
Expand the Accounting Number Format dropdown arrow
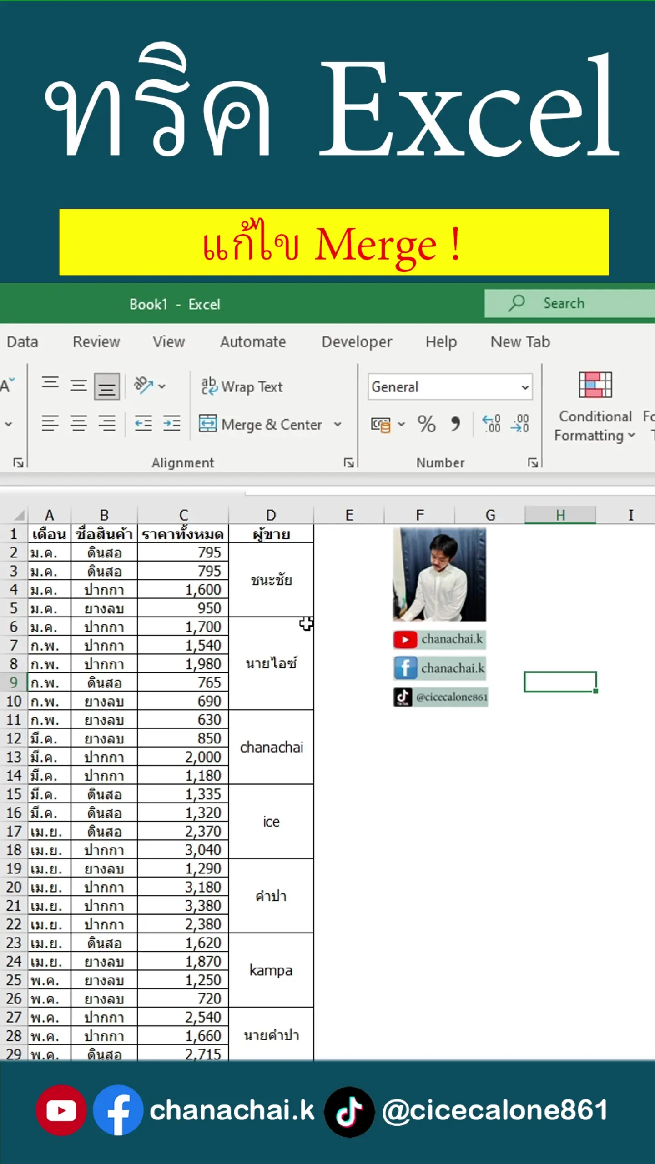401,424
